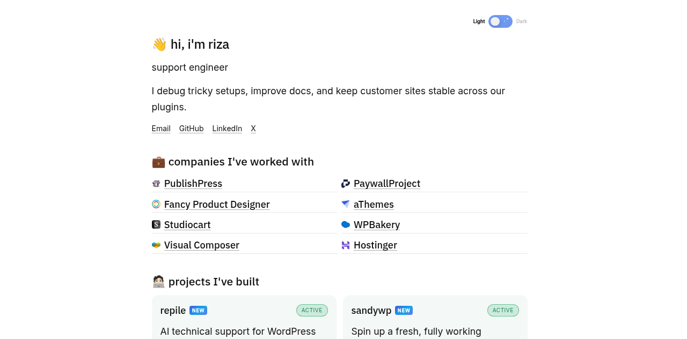
Task: Click the PaywallProject logo icon
Action: click(346, 184)
